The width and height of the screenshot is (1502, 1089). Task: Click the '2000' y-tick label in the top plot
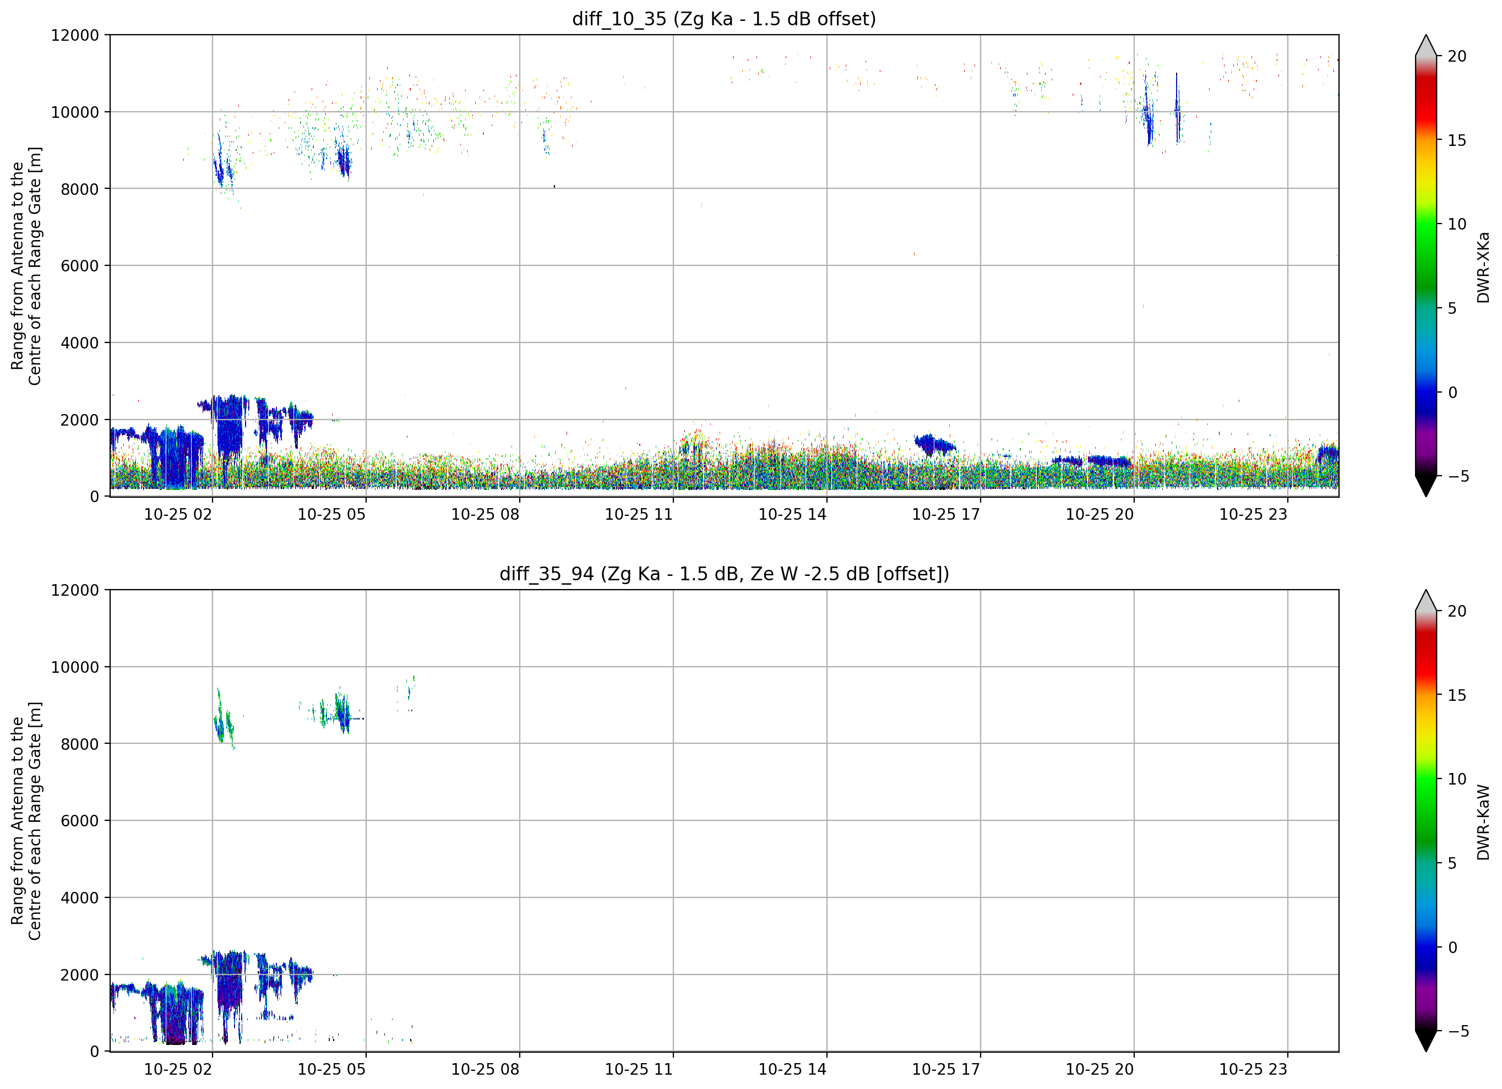tap(79, 420)
